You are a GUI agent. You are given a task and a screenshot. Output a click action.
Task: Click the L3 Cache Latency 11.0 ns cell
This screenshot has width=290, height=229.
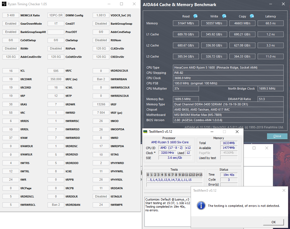click(271, 56)
